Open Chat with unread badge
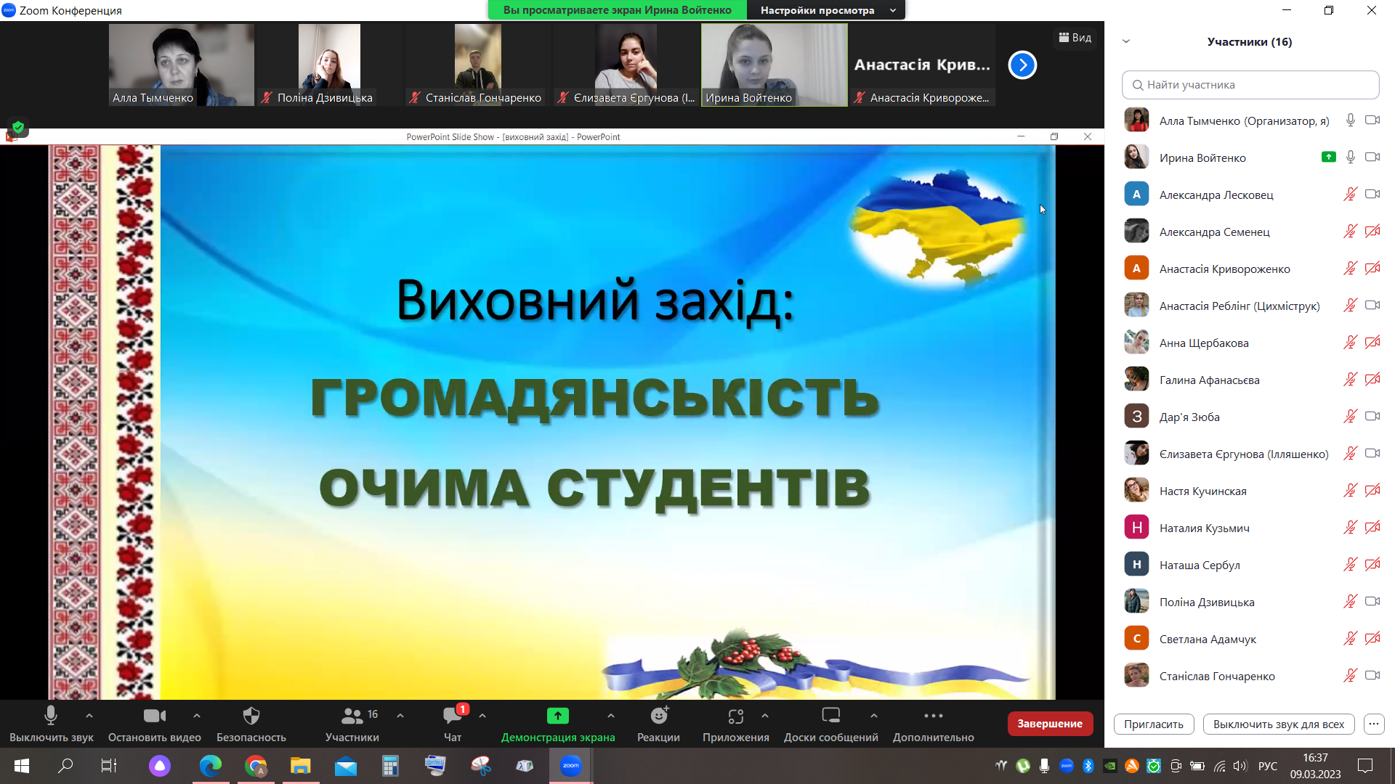The height and width of the screenshot is (784, 1395). [x=452, y=716]
